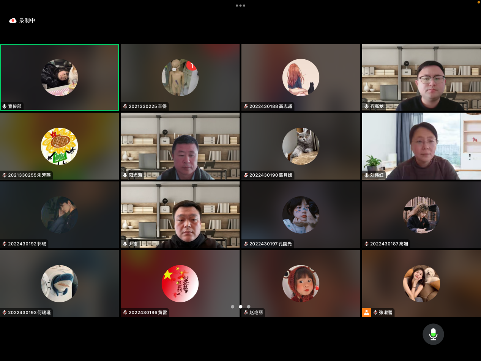Open the video tile labeled 阳光海

pos(180,146)
